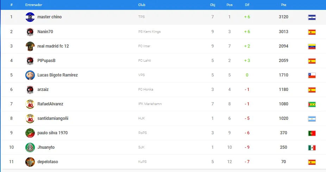This screenshot has width=326, height=172.
Task: Open arzaiz's manager profile
Action: pos(43,90)
